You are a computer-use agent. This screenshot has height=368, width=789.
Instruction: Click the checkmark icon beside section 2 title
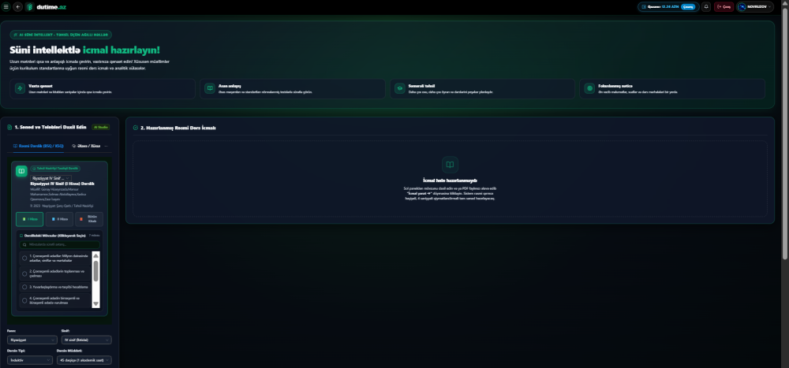pos(136,128)
